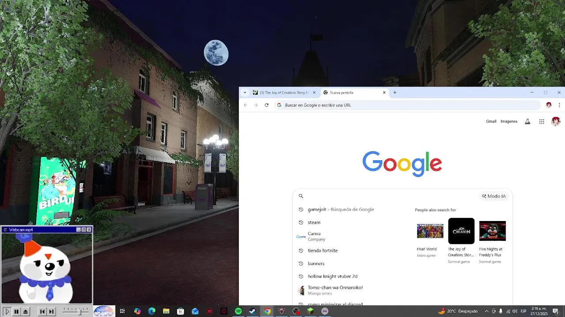Open the notification center icon
565x317 pixels.
pyautogui.click(x=556, y=311)
